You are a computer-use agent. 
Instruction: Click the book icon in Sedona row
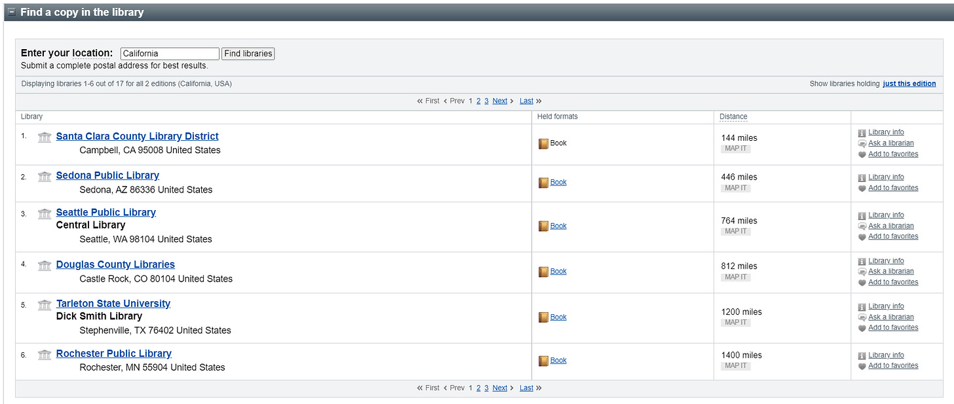point(543,183)
